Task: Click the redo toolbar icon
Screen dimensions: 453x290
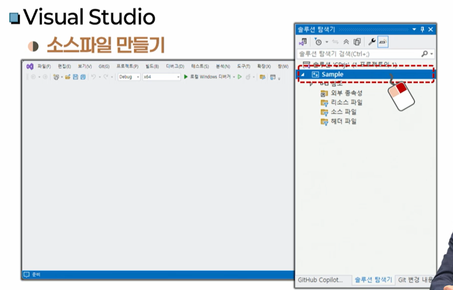Action: point(106,77)
